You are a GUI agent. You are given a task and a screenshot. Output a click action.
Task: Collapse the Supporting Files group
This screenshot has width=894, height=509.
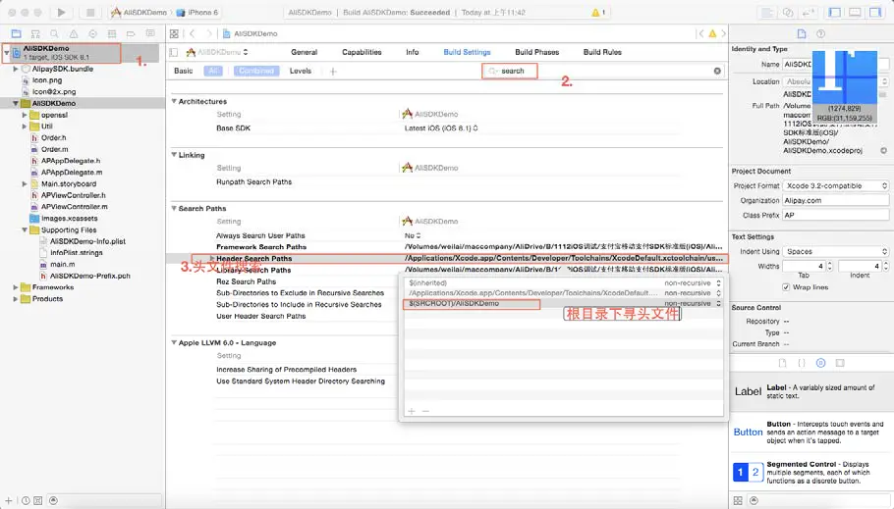coord(24,229)
